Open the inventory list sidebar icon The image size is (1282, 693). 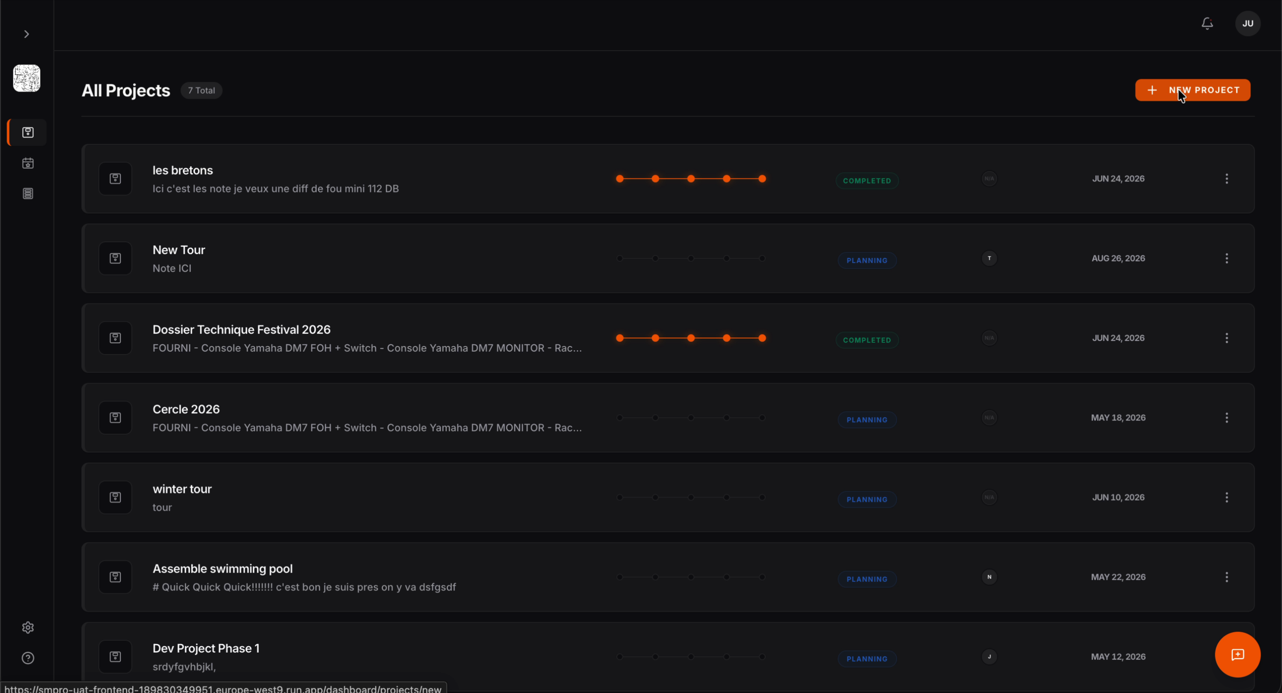28,194
